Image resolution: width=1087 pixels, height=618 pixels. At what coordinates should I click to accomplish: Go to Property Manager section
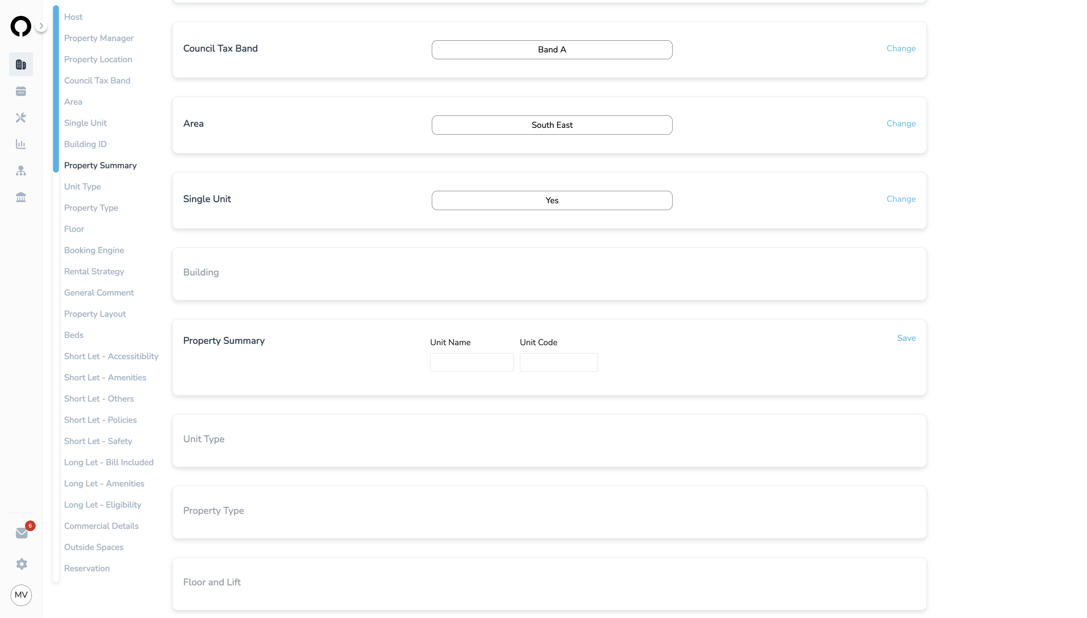point(98,38)
